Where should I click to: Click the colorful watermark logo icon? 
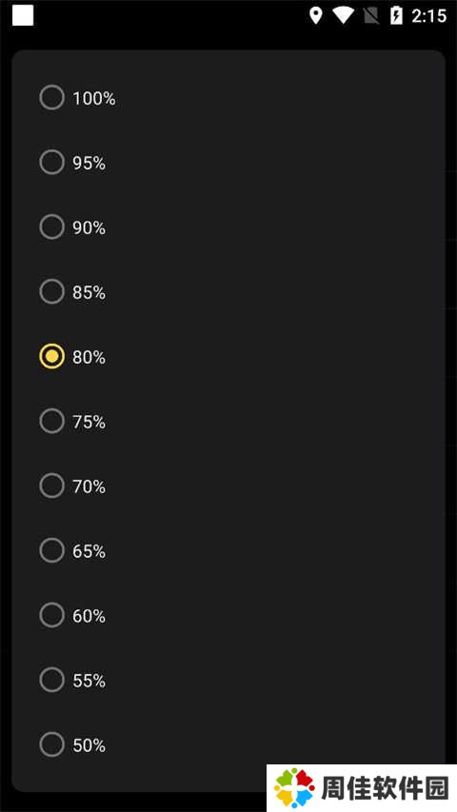[x=294, y=787]
